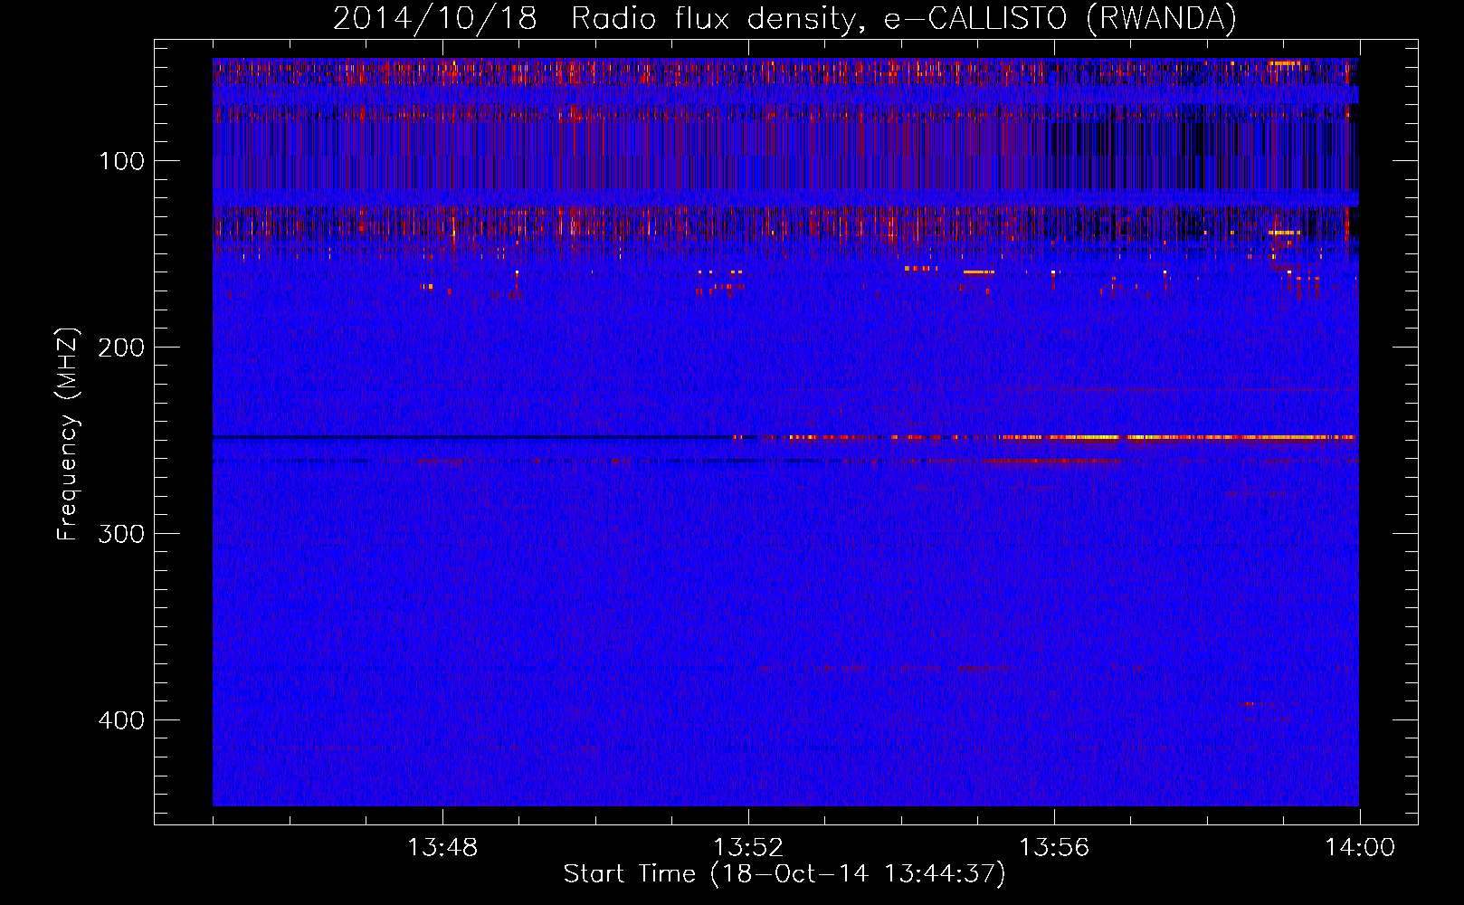Click the 14:00 time axis label
Image resolution: width=1464 pixels, height=905 pixels.
pos(1359,848)
